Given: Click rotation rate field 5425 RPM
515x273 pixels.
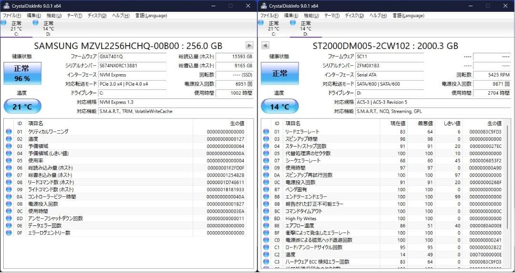Looking at the screenshot, I should point(492,75).
